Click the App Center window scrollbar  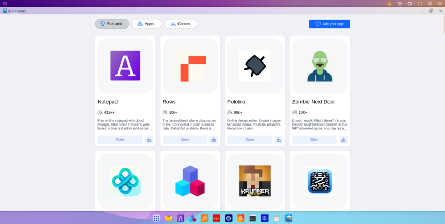pos(444,24)
